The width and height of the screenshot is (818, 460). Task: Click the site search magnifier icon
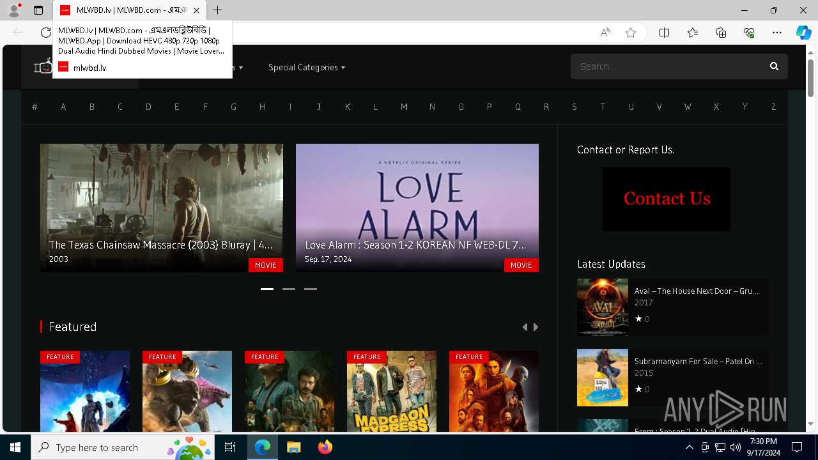pyautogui.click(x=774, y=66)
